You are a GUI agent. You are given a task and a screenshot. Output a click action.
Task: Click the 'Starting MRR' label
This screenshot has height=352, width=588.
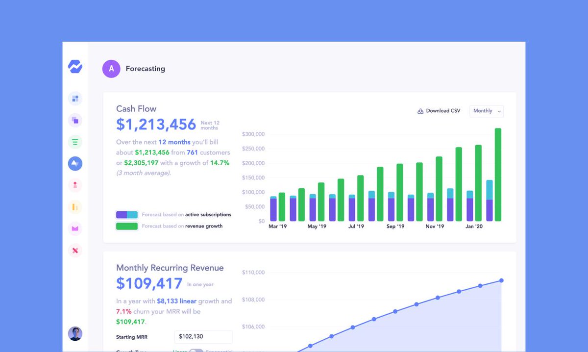(132, 337)
